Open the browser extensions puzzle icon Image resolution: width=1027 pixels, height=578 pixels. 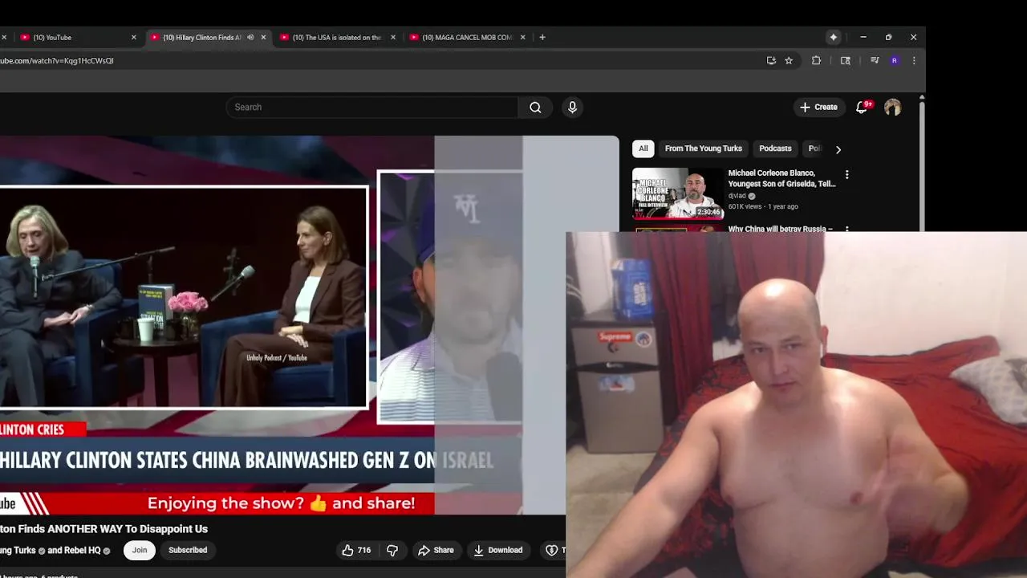coord(816,60)
